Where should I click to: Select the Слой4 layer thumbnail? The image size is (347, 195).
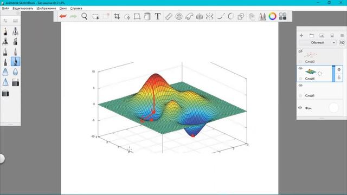coord(311,71)
